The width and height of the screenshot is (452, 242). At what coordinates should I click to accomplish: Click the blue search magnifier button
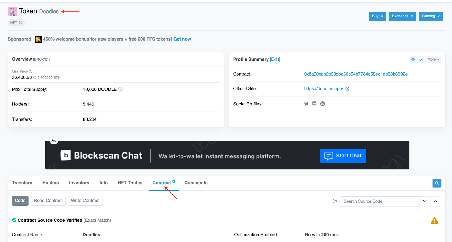click(437, 183)
